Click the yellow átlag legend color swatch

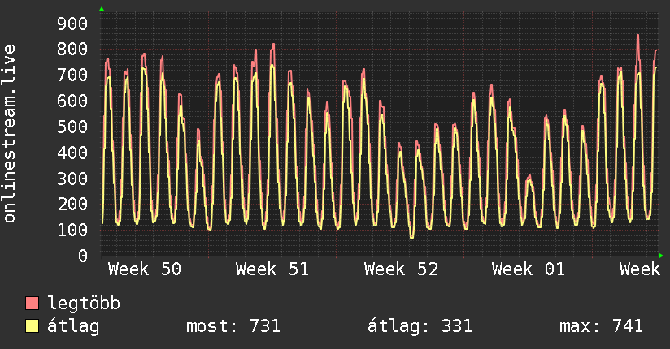click(33, 326)
